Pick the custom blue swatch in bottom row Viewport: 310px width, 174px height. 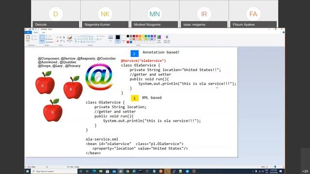coord(131,42)
